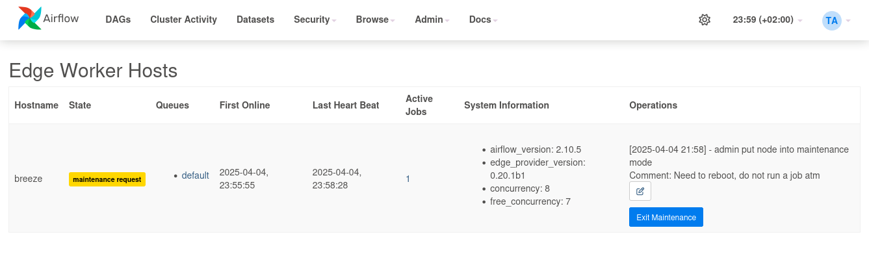
Task: Open settings via the gear icon
Action: (x=705, y=19)
